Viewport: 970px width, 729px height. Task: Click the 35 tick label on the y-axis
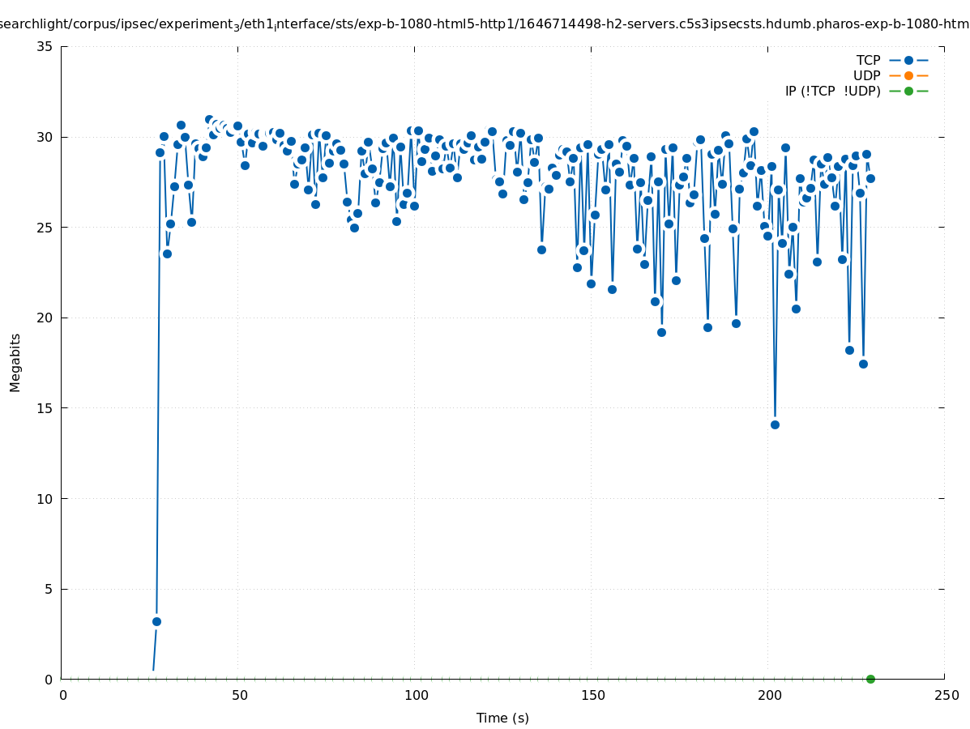pos(45,46)
